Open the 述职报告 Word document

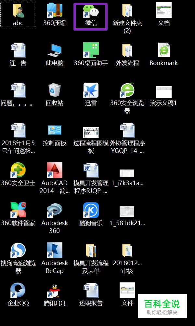(x=91, y=290)
